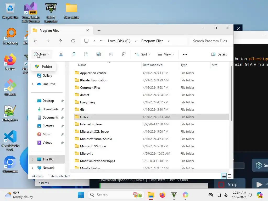Open the New dropdown menu
The image size is (268, 201).
point(42,54)
